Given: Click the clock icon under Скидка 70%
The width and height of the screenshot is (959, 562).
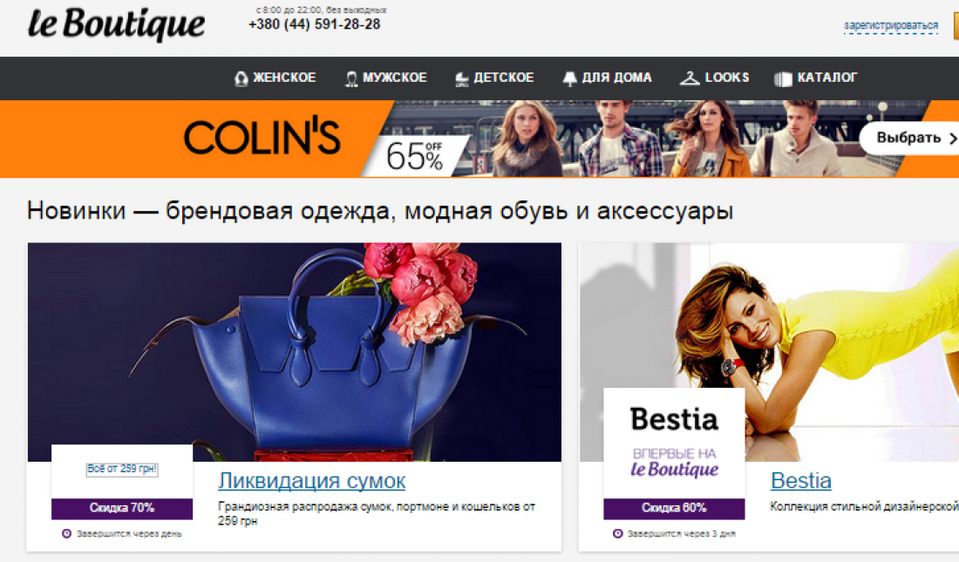Looking at the screenshot, I should click(66, 533).
